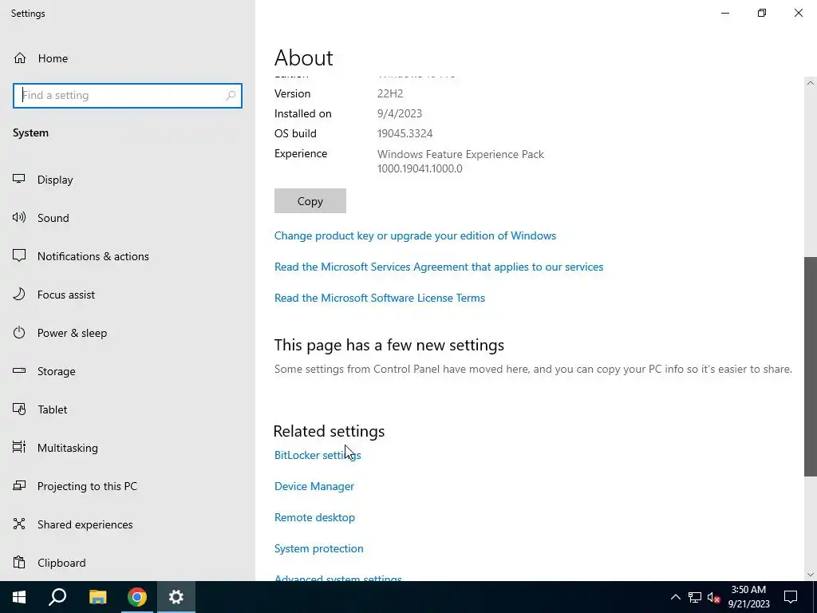Select the OS build value 19045.3324
Screen dimensions: 817x613
405,133
